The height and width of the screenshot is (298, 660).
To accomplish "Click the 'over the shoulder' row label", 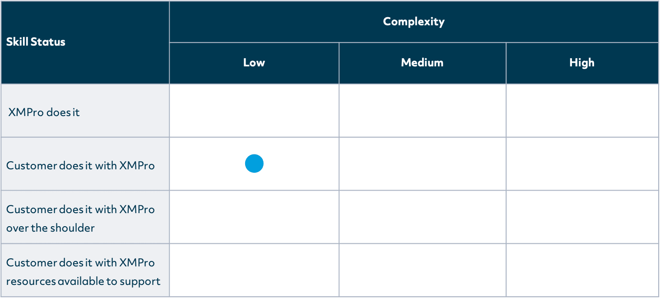I will click(51, 228).
